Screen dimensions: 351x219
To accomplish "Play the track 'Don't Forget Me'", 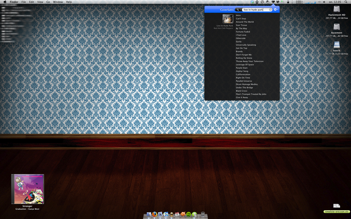I will pos(244,55).
